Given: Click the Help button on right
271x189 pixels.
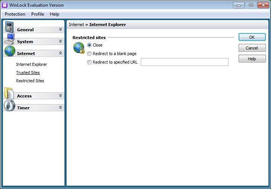Looking at the screenshot, I should [x=252, y=59].
